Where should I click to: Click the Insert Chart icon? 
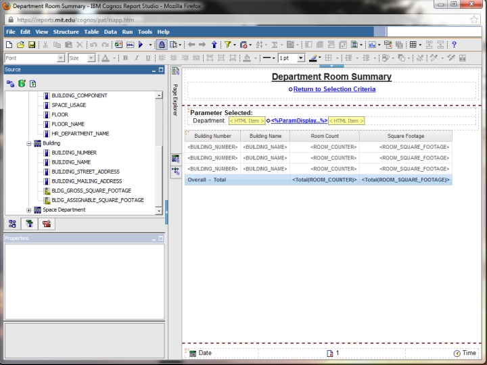(371, 45)
